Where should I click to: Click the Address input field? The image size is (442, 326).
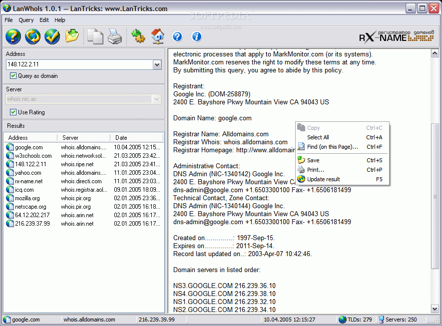(x=79, y=64)
